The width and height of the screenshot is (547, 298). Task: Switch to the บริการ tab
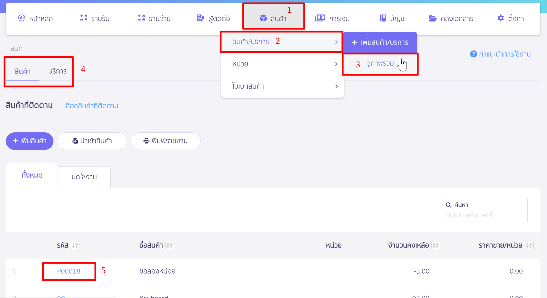tap(57, 71)
